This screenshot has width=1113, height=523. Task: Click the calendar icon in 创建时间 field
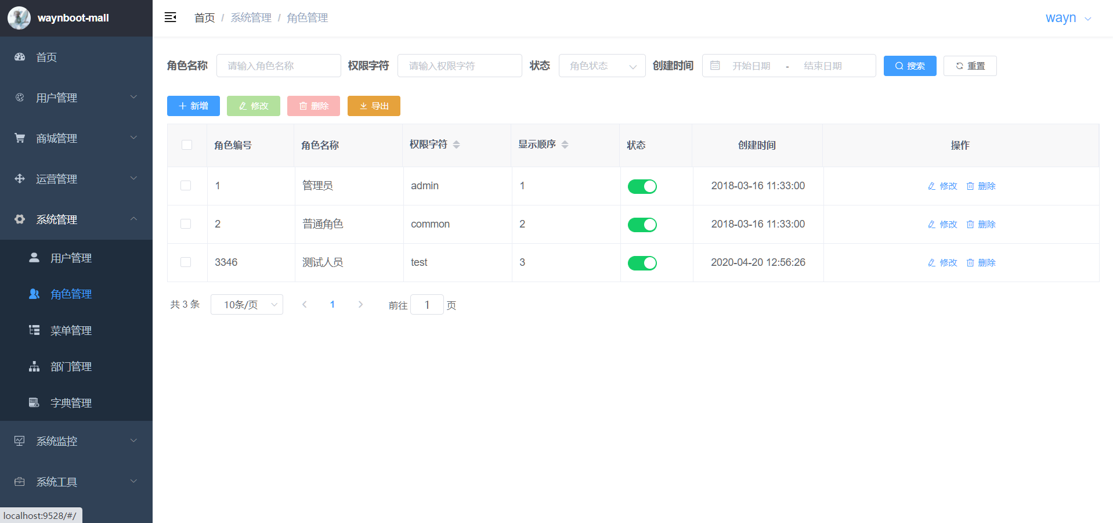click(x=715, y=66)
